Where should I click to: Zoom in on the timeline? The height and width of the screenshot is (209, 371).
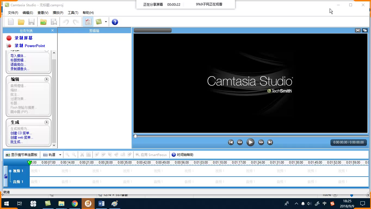(x=67, y=155)
